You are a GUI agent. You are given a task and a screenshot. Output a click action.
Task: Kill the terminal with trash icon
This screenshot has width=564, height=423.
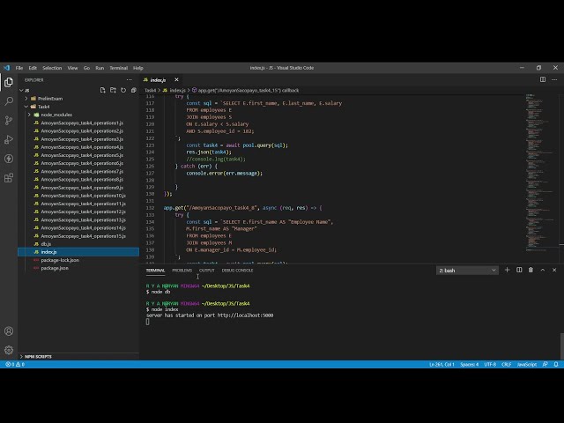click(531, 270)
